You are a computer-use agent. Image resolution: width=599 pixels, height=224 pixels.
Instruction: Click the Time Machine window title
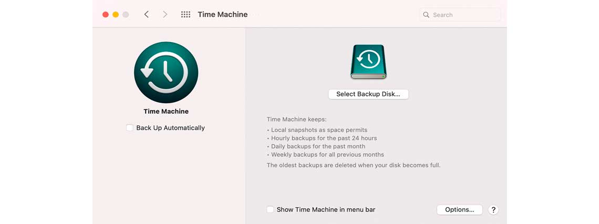pos(222,15)
